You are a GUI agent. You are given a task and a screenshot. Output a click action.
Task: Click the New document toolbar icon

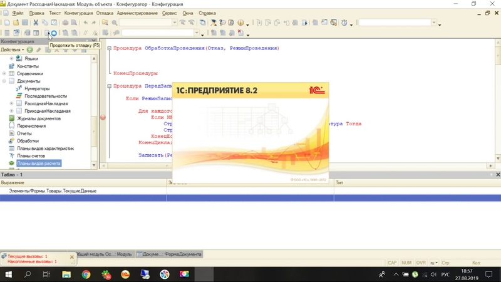pyautogui.click(x=7, y=23)
